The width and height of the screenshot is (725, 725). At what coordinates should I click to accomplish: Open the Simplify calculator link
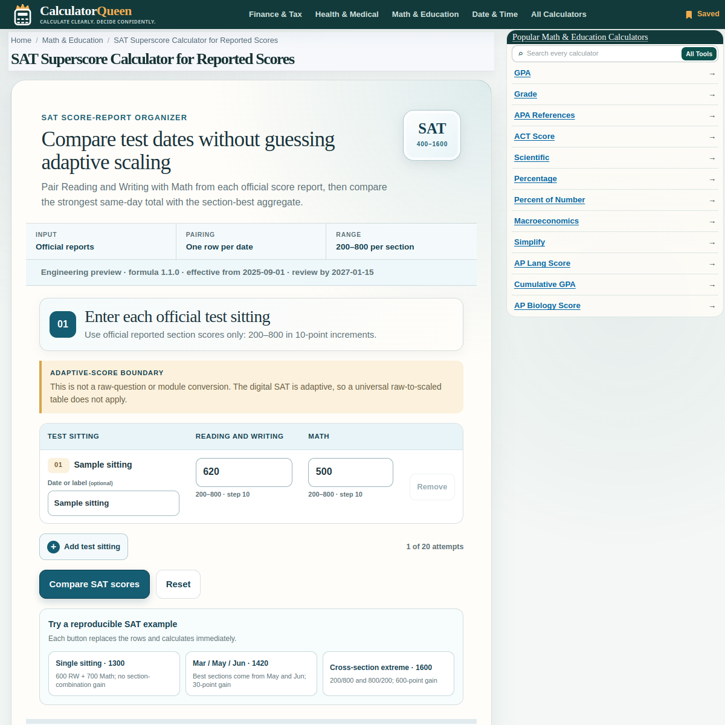529,242
